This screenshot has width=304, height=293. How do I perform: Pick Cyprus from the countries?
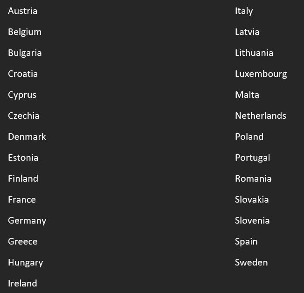point(22,95)
